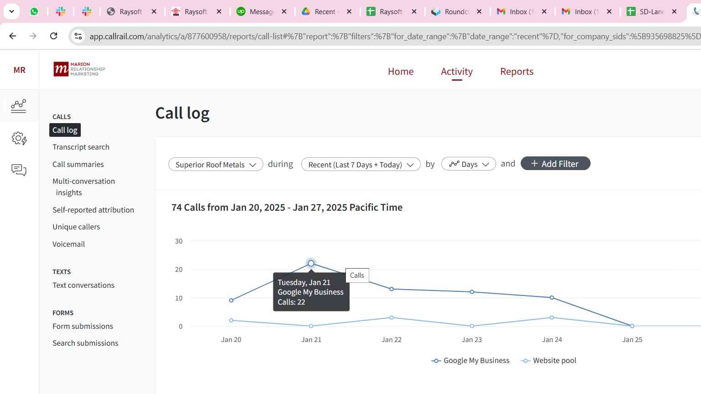
Task: Click the MR account initials
Action: point(20,70)
